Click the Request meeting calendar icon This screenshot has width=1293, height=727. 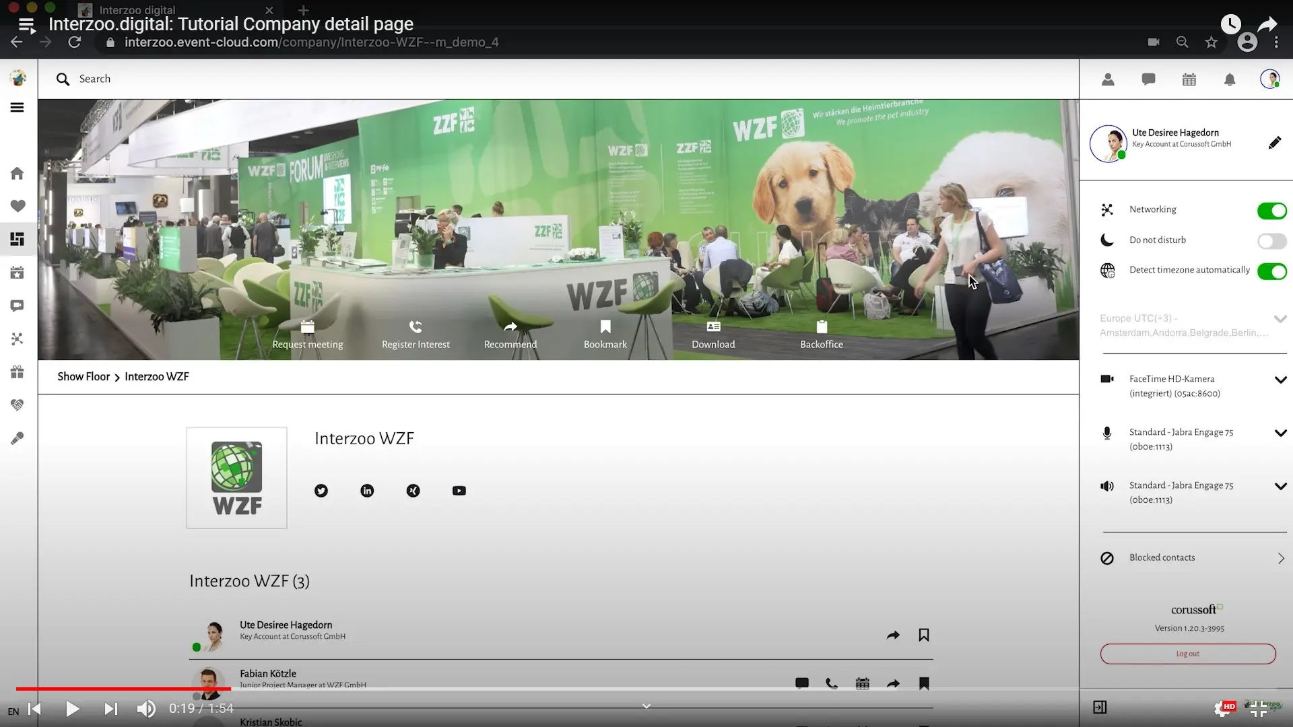coord(308,327)
